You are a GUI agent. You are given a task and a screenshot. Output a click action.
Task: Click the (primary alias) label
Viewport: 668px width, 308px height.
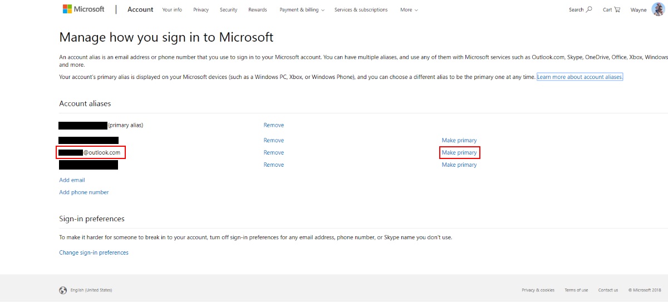(125, 125)
